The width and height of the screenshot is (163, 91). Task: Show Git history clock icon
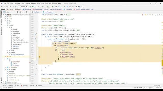tap(70, 7)
